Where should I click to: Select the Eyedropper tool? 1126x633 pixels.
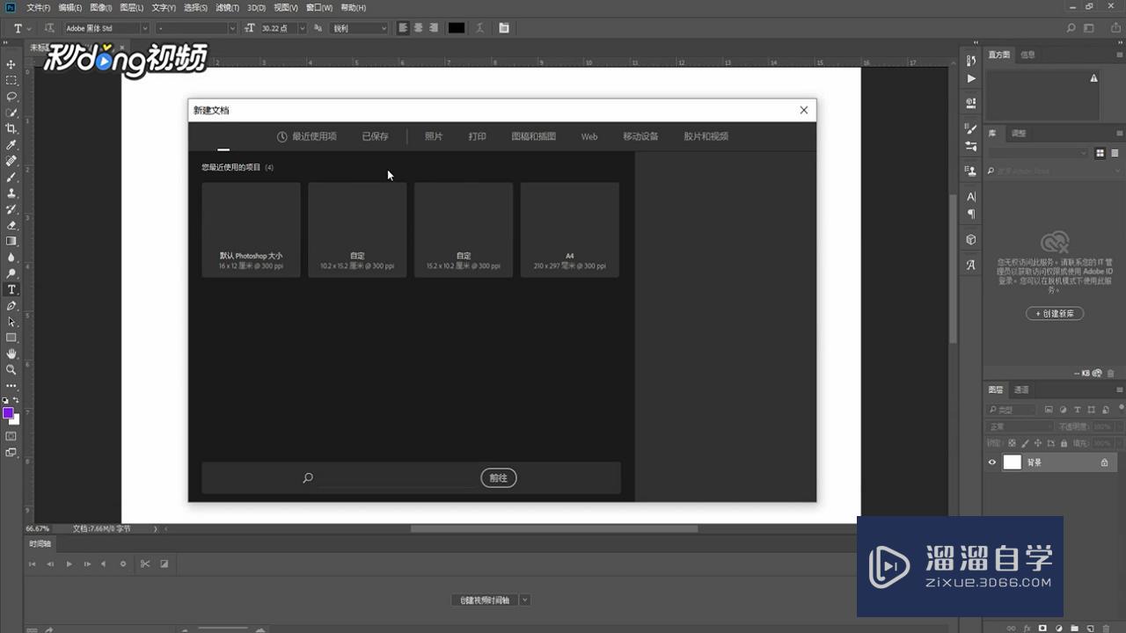[x=11, y=145]
